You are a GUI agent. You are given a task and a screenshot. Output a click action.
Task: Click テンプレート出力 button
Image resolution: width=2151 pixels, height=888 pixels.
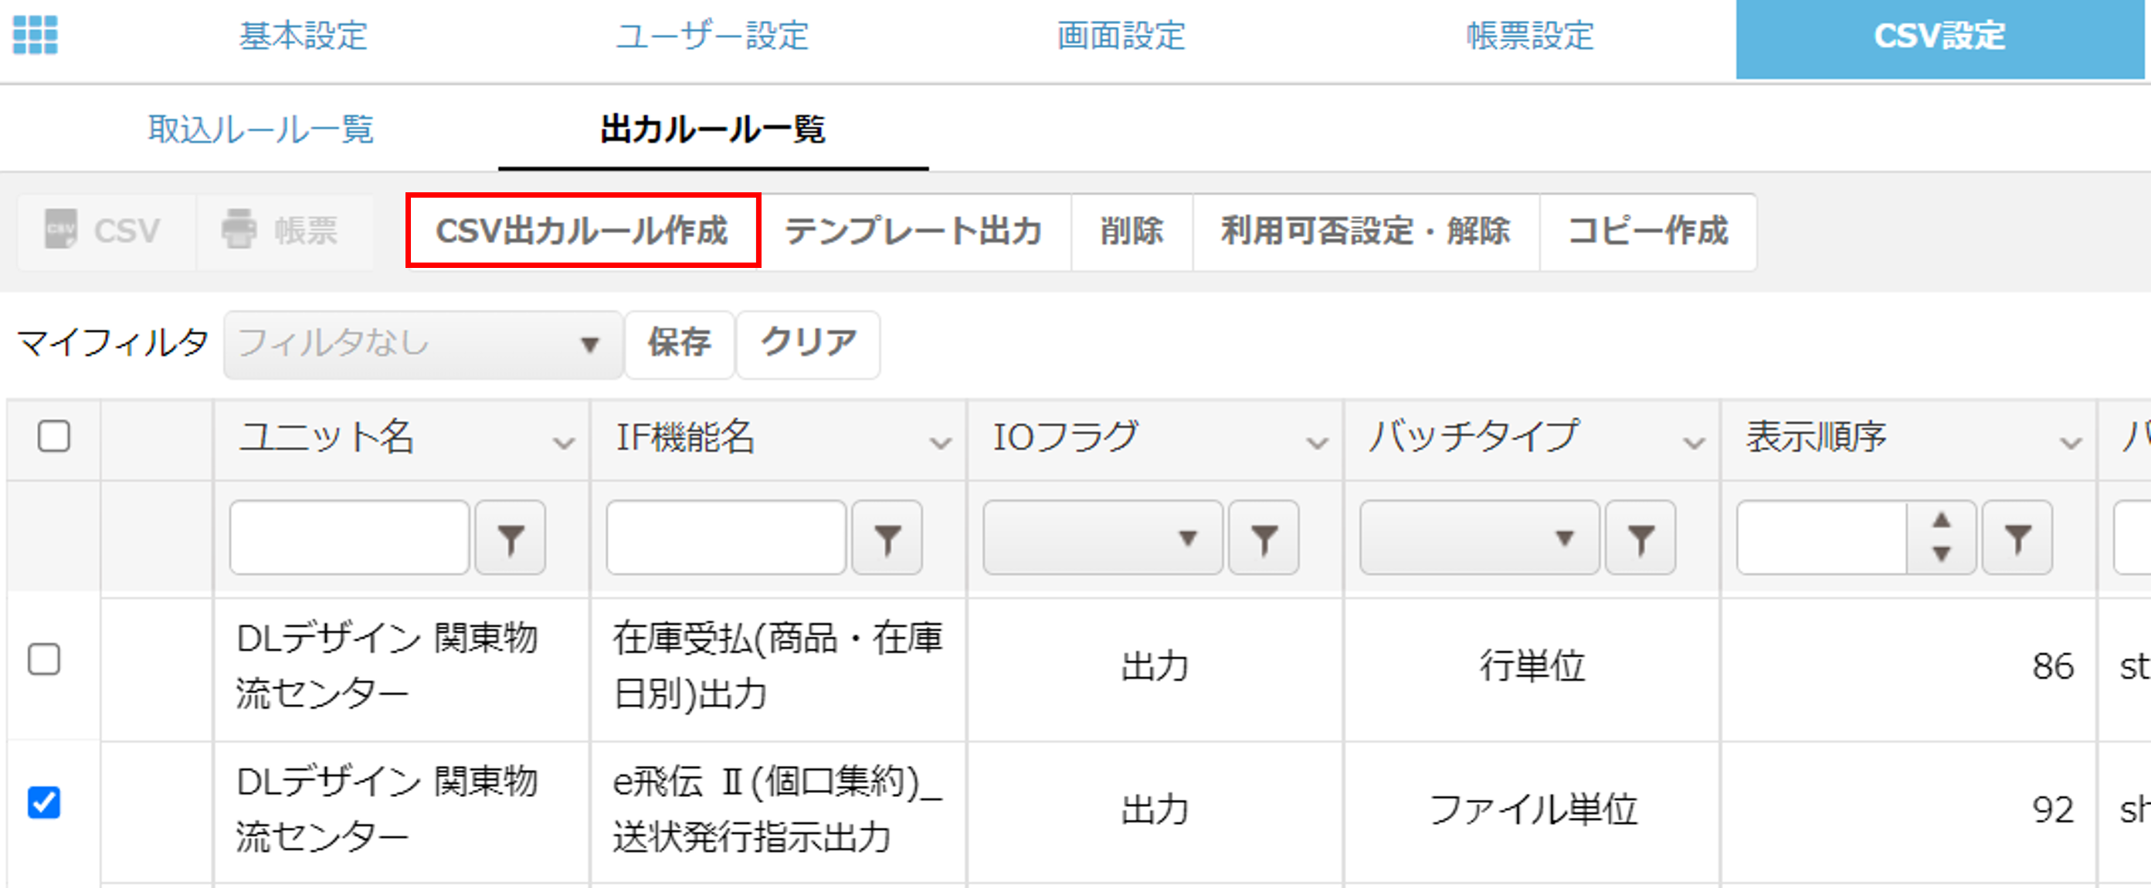point(914,231)
